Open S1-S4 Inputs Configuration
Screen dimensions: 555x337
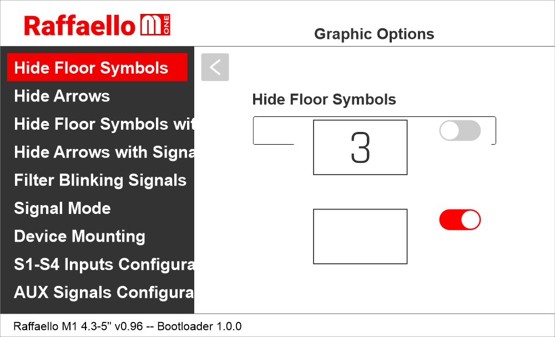pyautogui.click(x=104, y=264)
